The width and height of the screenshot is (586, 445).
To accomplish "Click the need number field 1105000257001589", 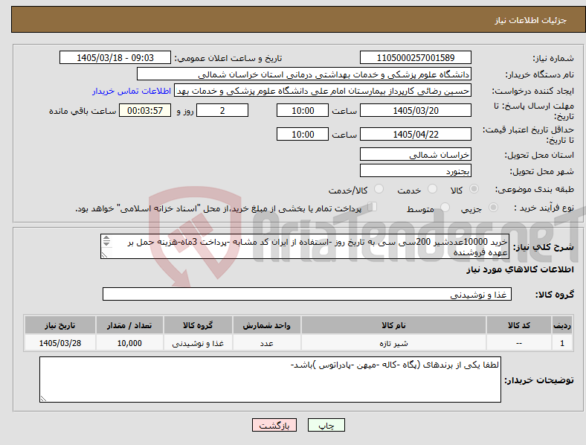I will [x=416, y=57].
